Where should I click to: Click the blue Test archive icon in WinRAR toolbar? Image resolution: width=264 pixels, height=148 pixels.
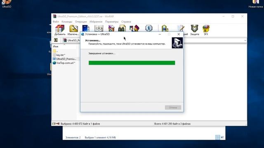[x=86, y=28]
